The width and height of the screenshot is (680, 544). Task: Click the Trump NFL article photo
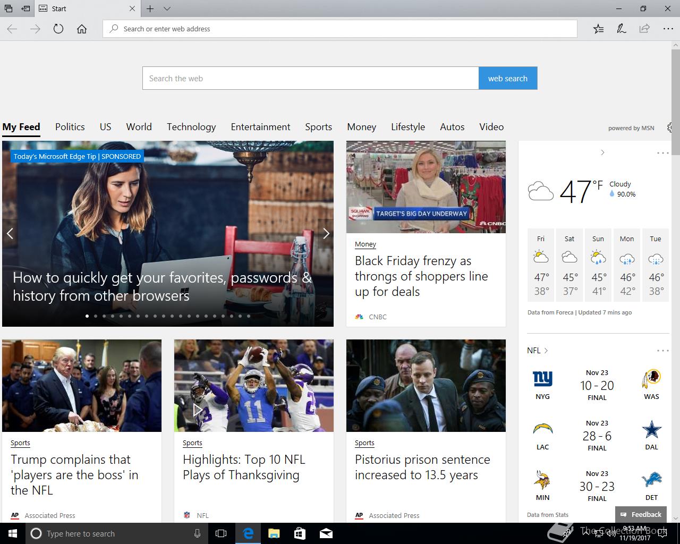pyautogui.click(x=82, y=386)
